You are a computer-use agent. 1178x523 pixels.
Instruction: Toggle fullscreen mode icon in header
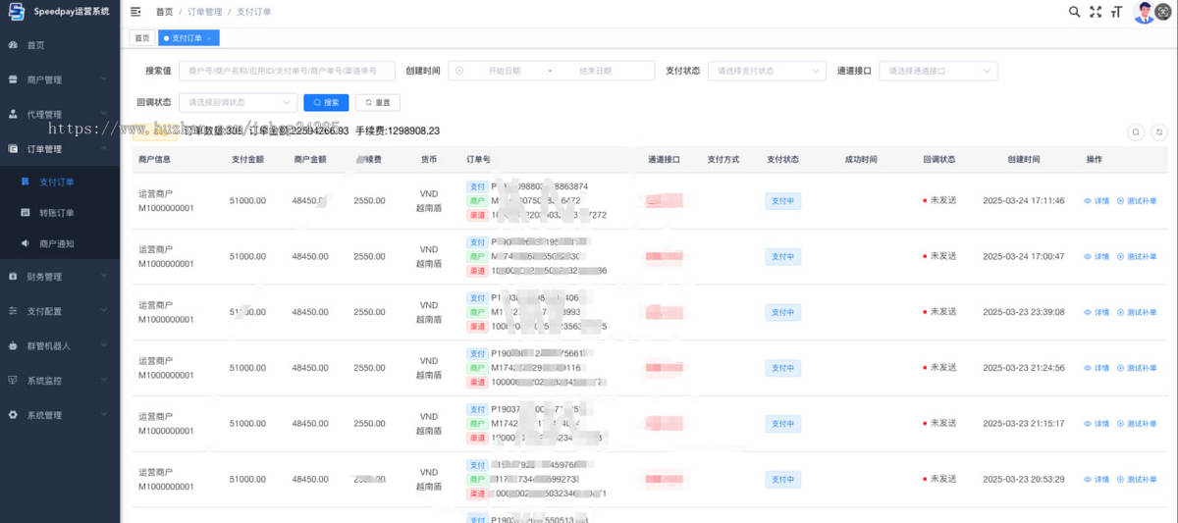[x=1096, y=12]
